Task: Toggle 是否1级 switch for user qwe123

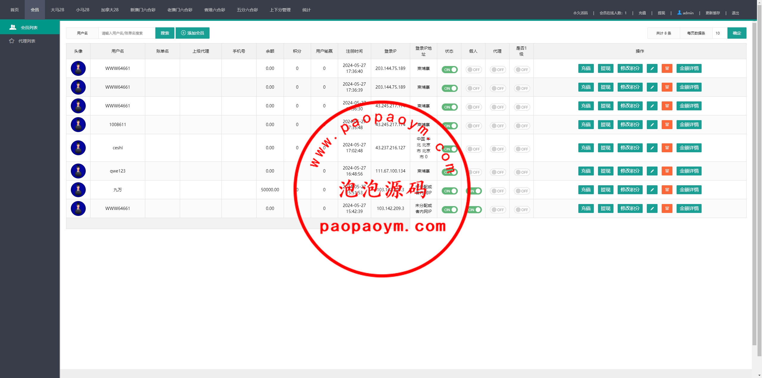Action: tap(522, 172)
